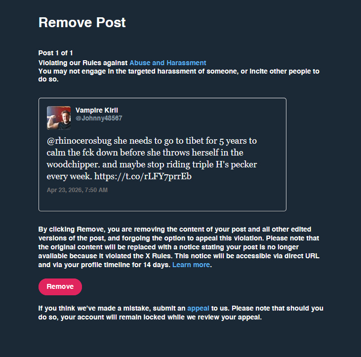Open the appeal link

point(198,308)
